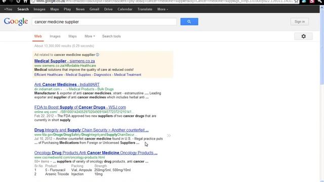This screenshot has width=324, height=182.
Task: Expand More menu under search box
Action: pos(90,36)
